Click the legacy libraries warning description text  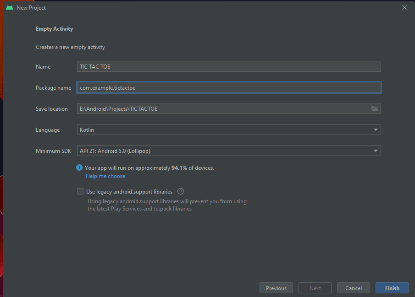167,205
